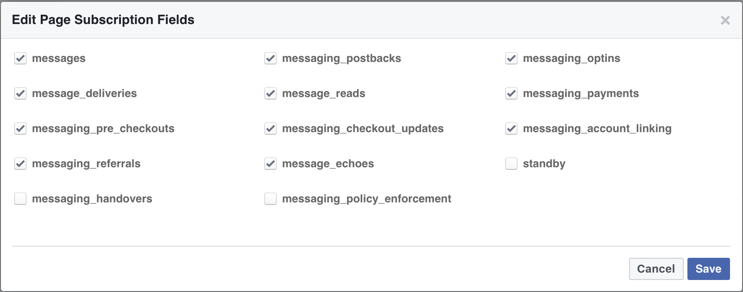Uncheck messaging_pre_checkouts
Image resolution: width=743 pixels, height=292 pixels.
click(x=20, y=128)
